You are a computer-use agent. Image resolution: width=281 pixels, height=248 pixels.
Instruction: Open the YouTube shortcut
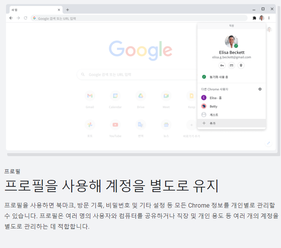[x=115, y=129]
